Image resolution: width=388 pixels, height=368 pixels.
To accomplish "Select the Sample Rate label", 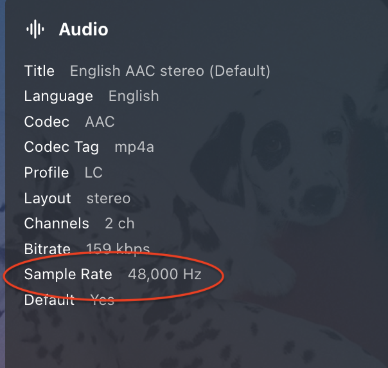I will click(68, 275).
